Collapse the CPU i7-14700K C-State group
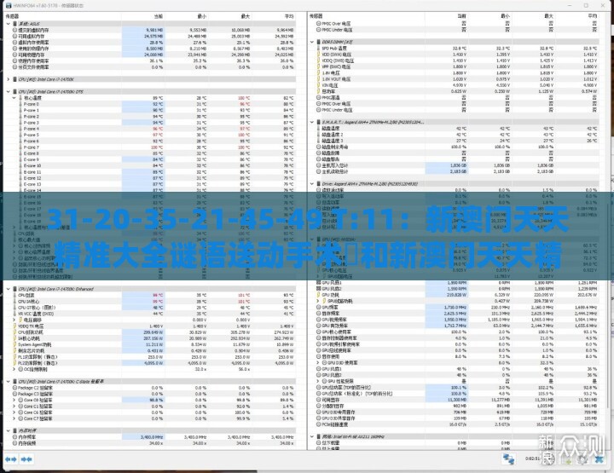Screen dimensions: 614x473 pos(9,382)
